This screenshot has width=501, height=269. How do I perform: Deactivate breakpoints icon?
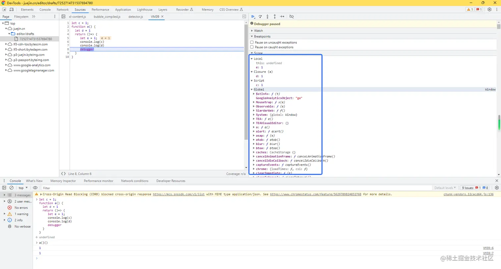point(292,17)
